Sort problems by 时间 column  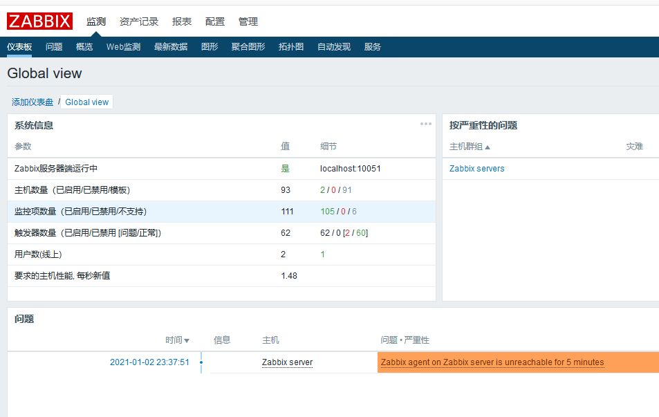177,340
